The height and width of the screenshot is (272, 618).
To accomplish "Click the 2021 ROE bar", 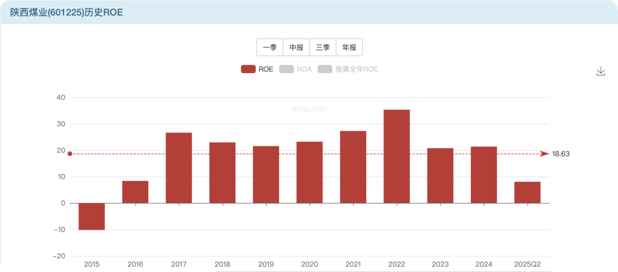I will point(353,167).
